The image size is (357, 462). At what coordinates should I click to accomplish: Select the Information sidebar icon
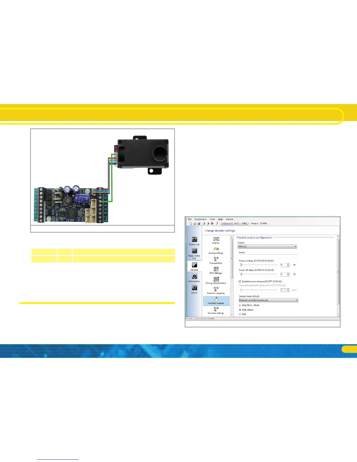point(194,278)
